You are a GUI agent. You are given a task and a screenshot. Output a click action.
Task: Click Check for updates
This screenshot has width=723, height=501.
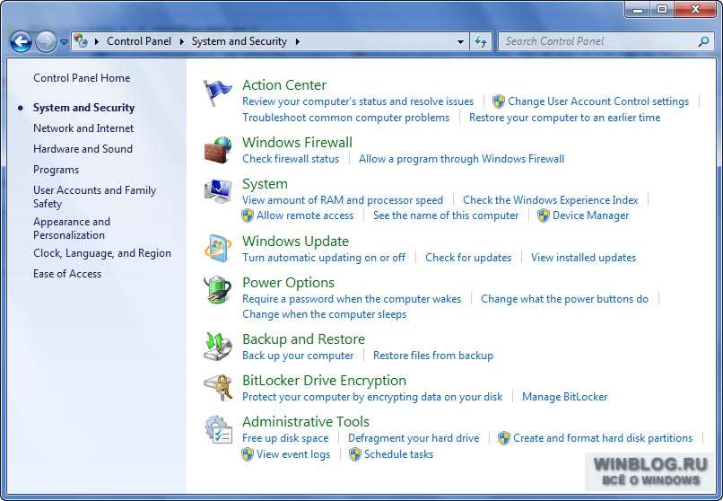(468, 258)
